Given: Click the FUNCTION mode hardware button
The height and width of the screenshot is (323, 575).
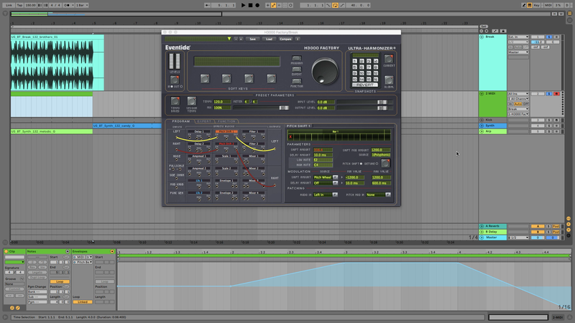Looking at the screenshot, I should pyautogui.click(x=297, y=81).
